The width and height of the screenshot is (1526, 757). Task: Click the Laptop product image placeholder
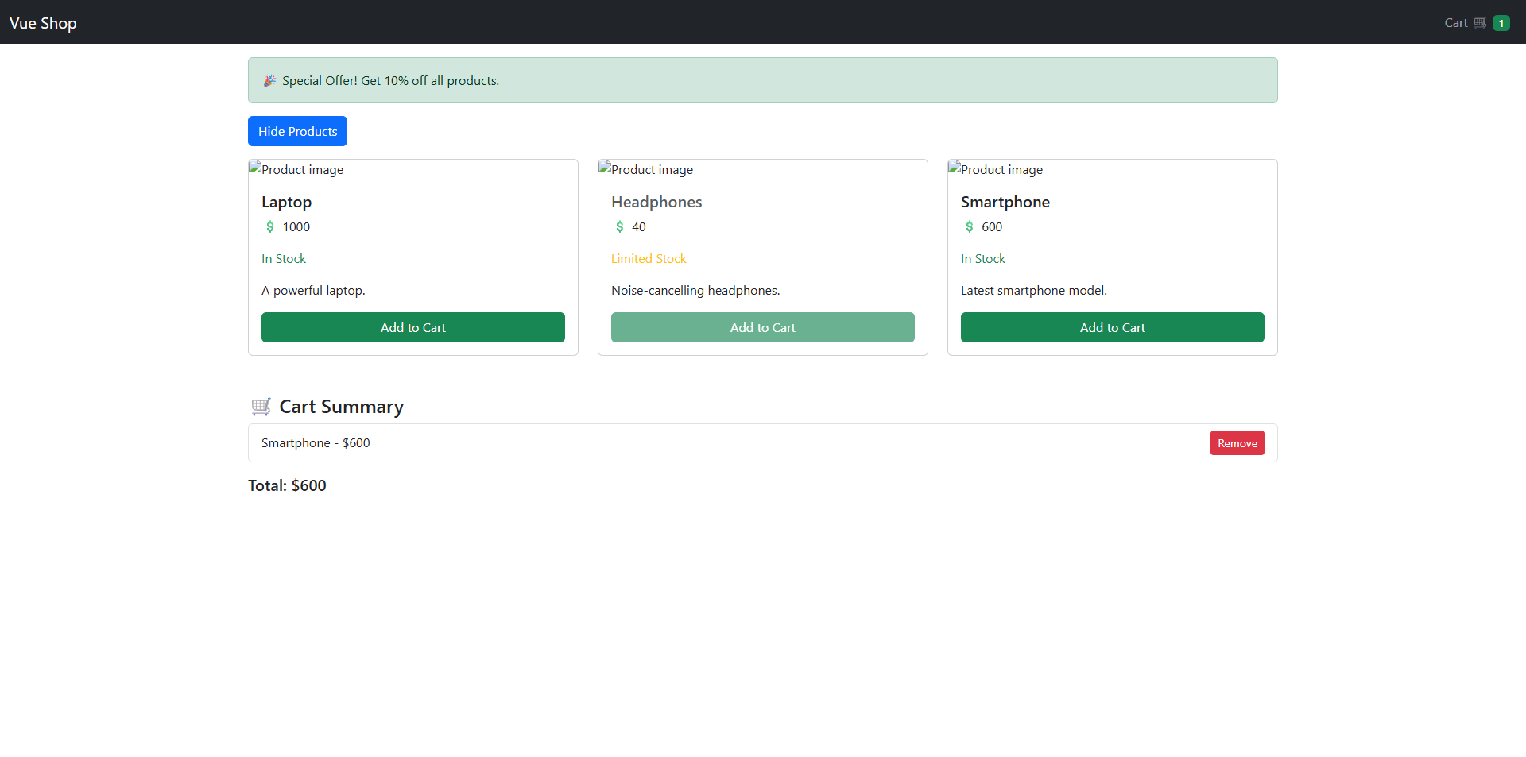(x=296, y=169)
